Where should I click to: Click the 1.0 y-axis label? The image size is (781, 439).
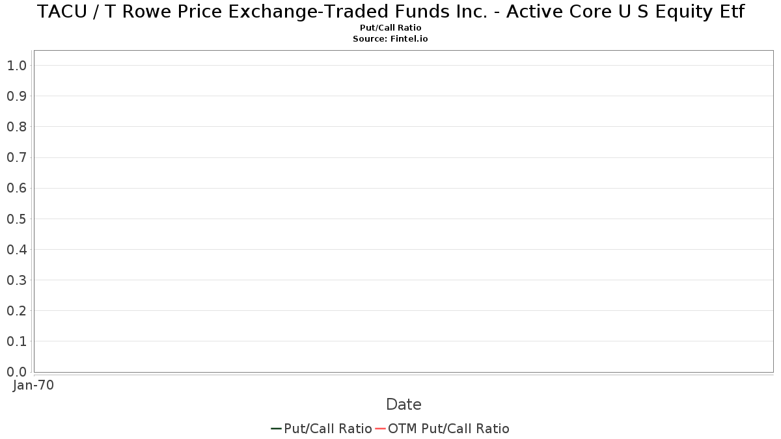(16, 65)
